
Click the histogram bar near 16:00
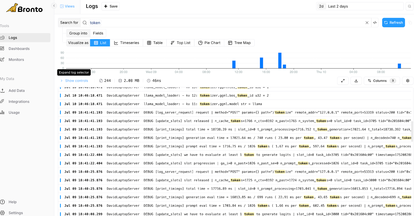pos(261,63)
